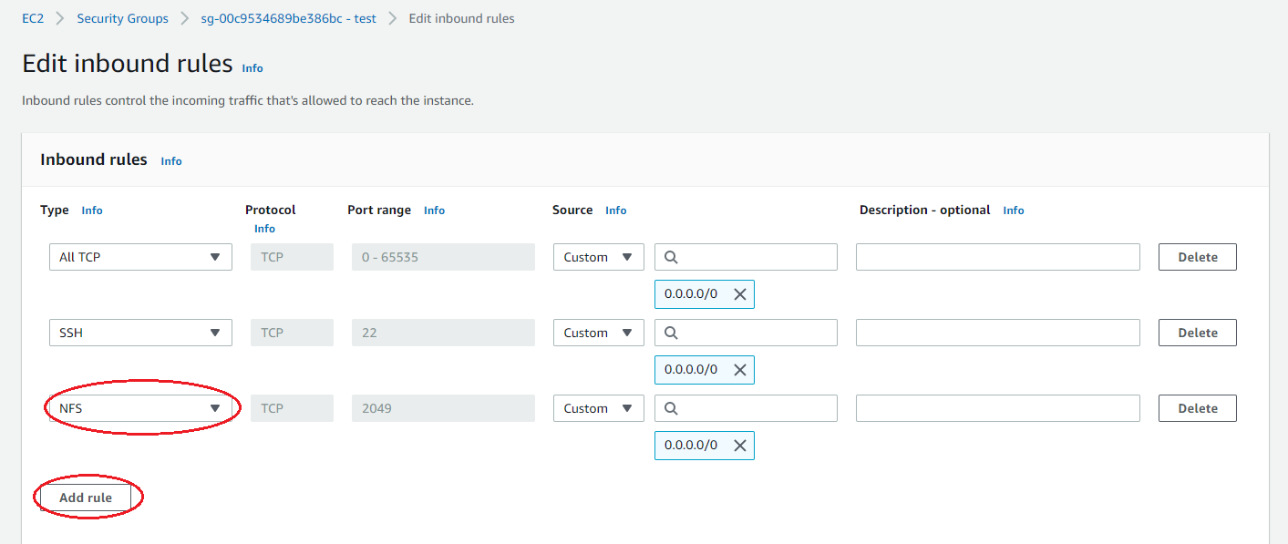The width and height of the screenshot is (1288, 544).
Task: Open the All TCP type dropdown
Action: point(140,257)
